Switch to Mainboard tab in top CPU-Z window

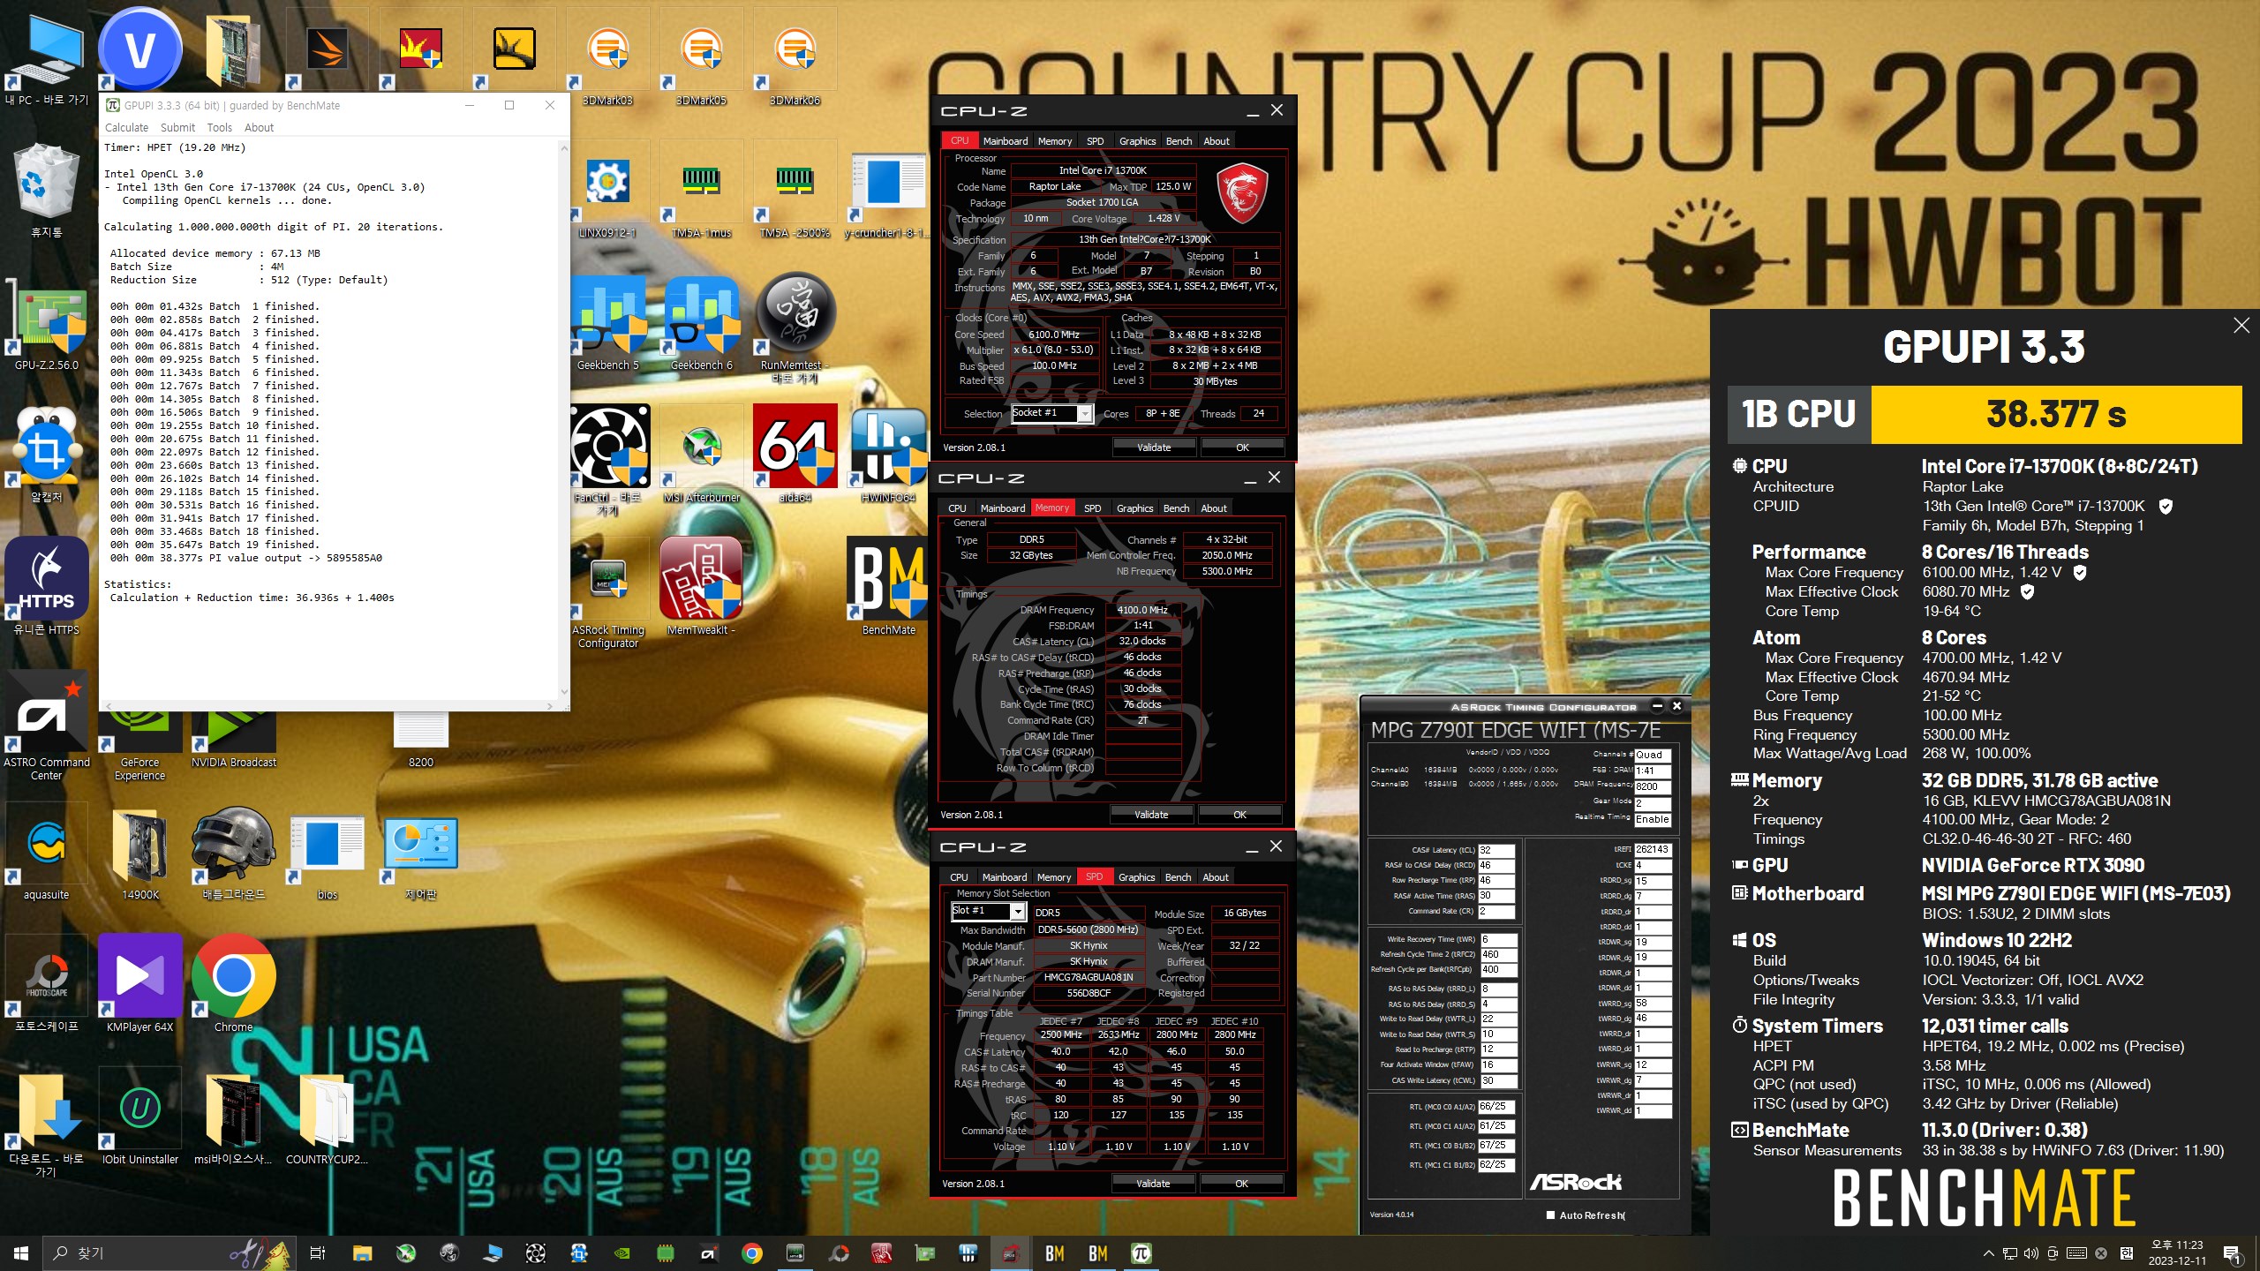click(1005, 141)
